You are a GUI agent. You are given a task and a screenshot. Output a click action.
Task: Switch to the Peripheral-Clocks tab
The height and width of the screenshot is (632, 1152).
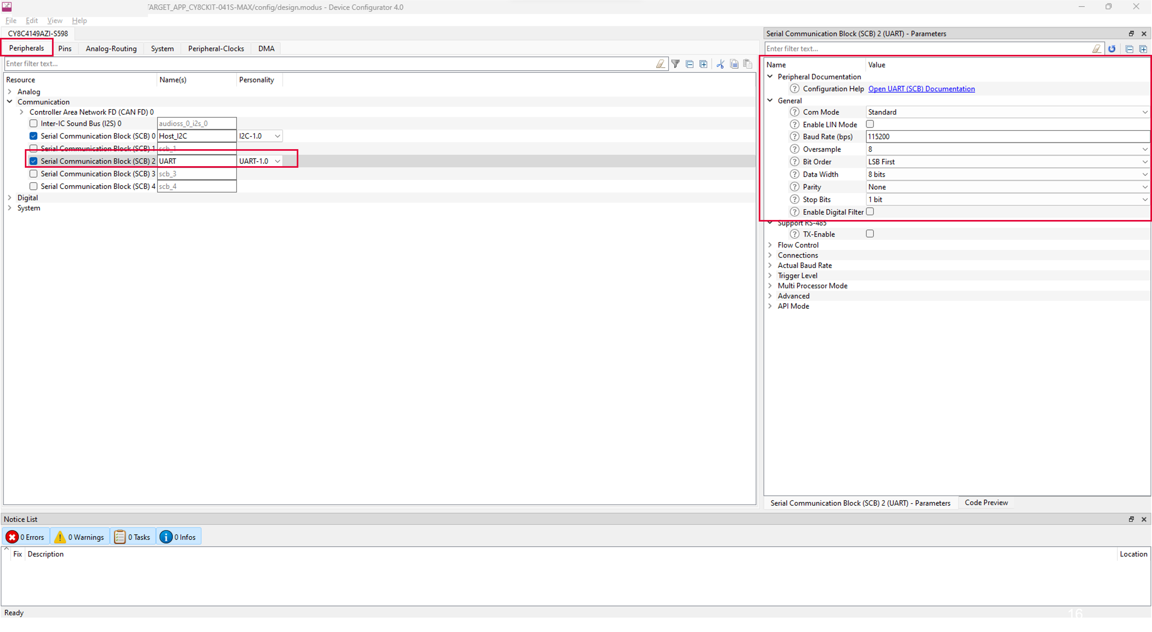click(216, 48)
